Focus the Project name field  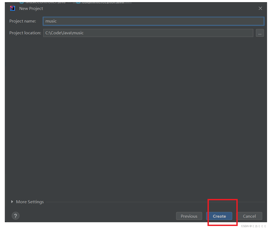[153, 21]
